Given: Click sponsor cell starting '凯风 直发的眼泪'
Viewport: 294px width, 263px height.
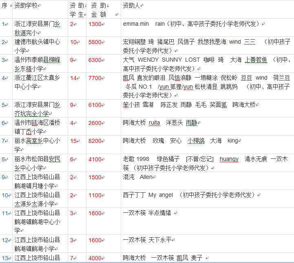Looking at the screenshot, I should click(x=207, y=87).
